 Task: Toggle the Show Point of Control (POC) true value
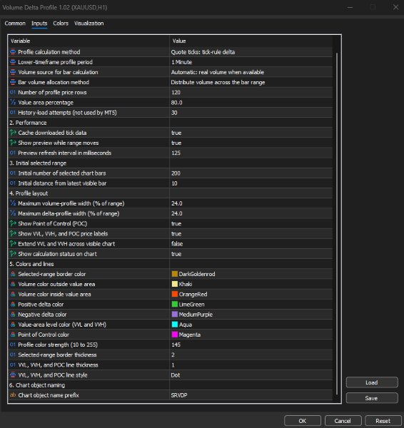251,223
